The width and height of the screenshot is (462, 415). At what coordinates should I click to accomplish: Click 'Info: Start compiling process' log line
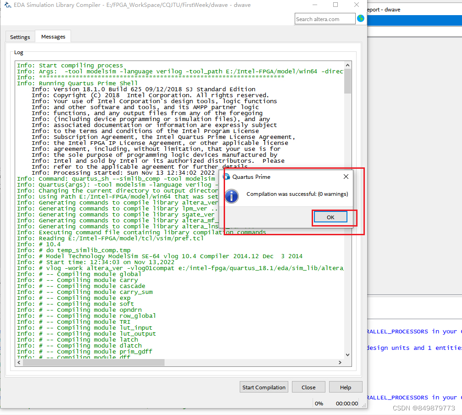[70, 66]
